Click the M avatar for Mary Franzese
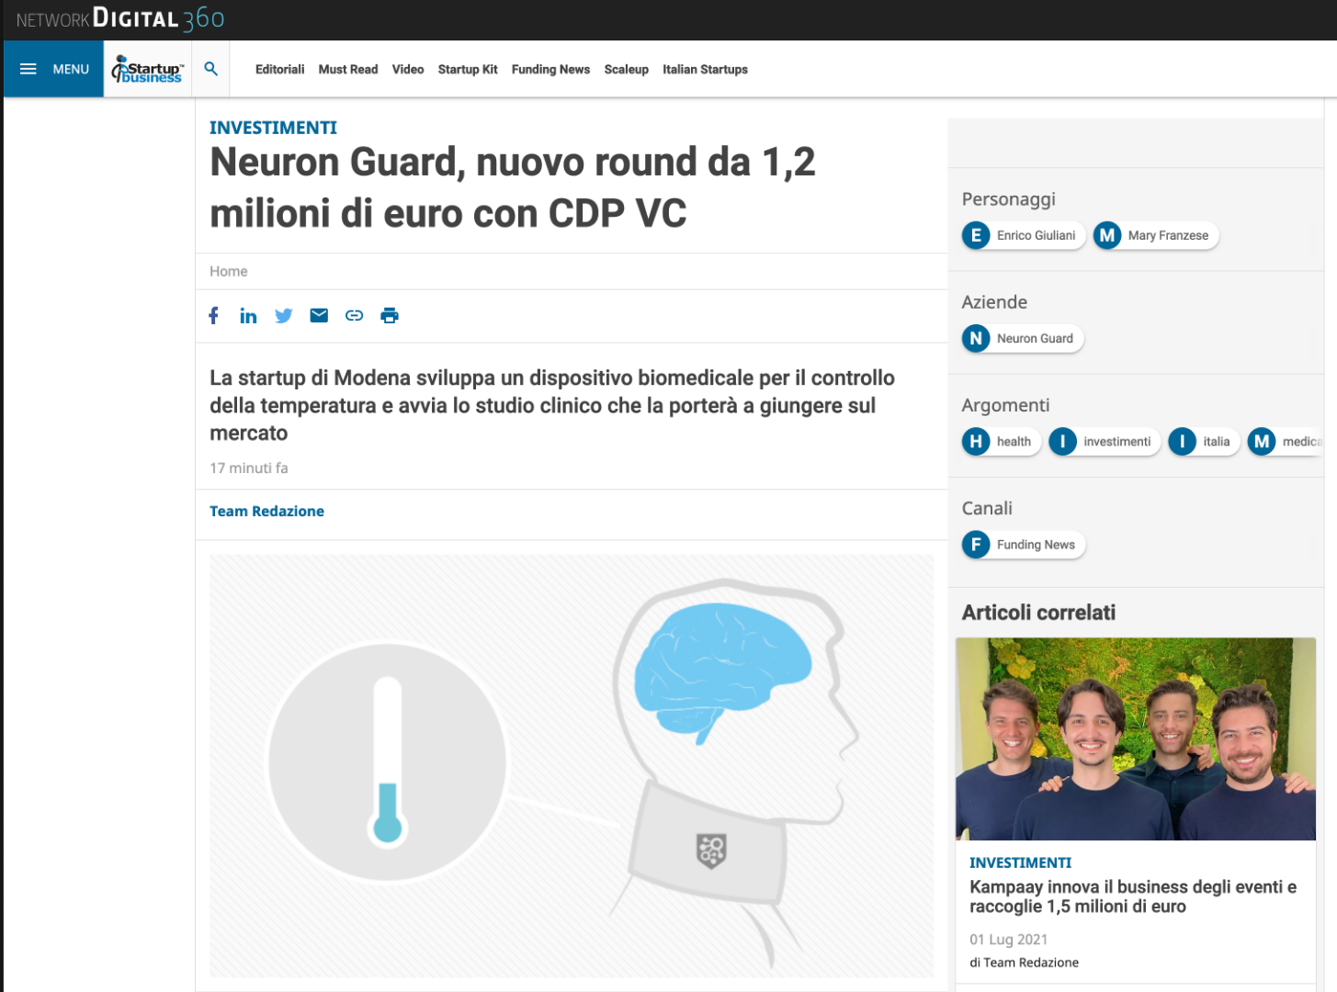Screen dimensions: 1337x992 (1107, 235)
